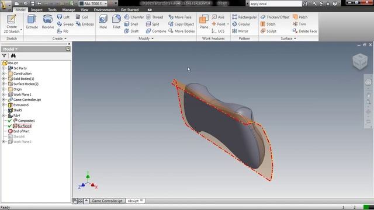
Task: Expand the Create panel dropdown
Action: pyautogui.click(x=60, y=38)
